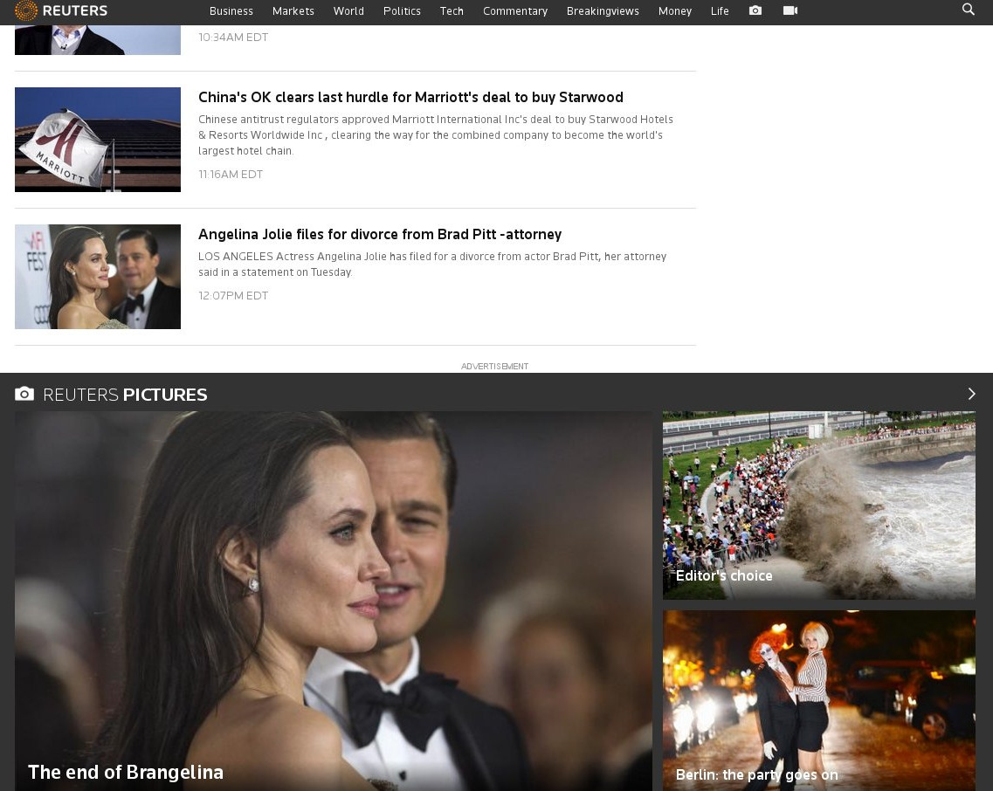Select World in the top navigation
This screenshot has width=993, height=791.
348,11
